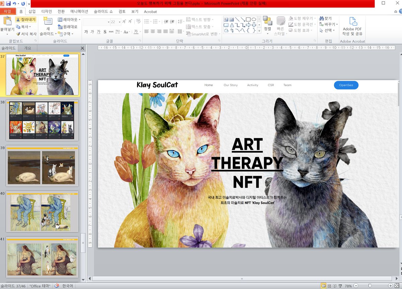Screen dimensions: 402x289
Task: Close the slides thumbnail pane
Action: click(x=82, y=48)
